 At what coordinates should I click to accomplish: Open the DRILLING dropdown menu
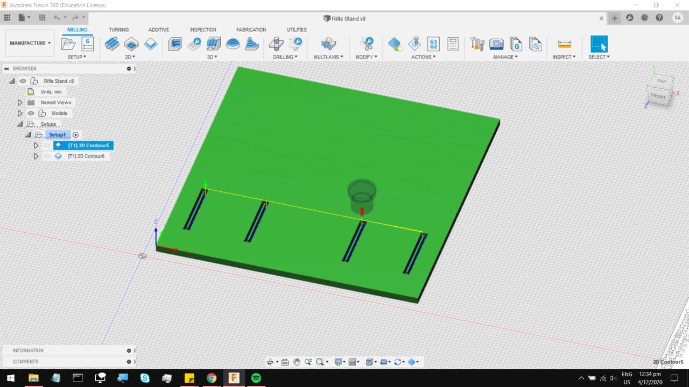point(285,56)
